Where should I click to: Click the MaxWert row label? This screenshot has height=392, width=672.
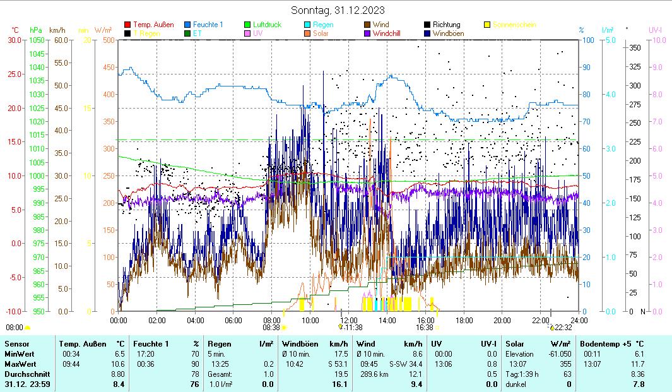tap(20, 364)
